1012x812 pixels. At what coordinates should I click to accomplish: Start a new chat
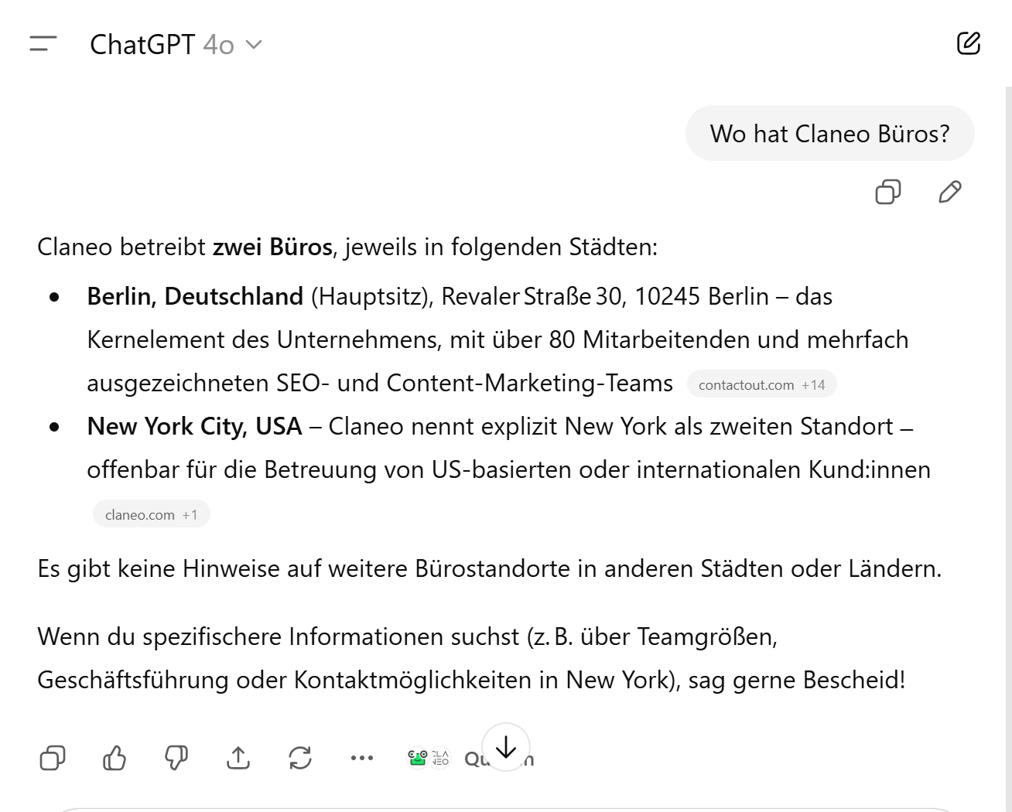pos(968,43)
